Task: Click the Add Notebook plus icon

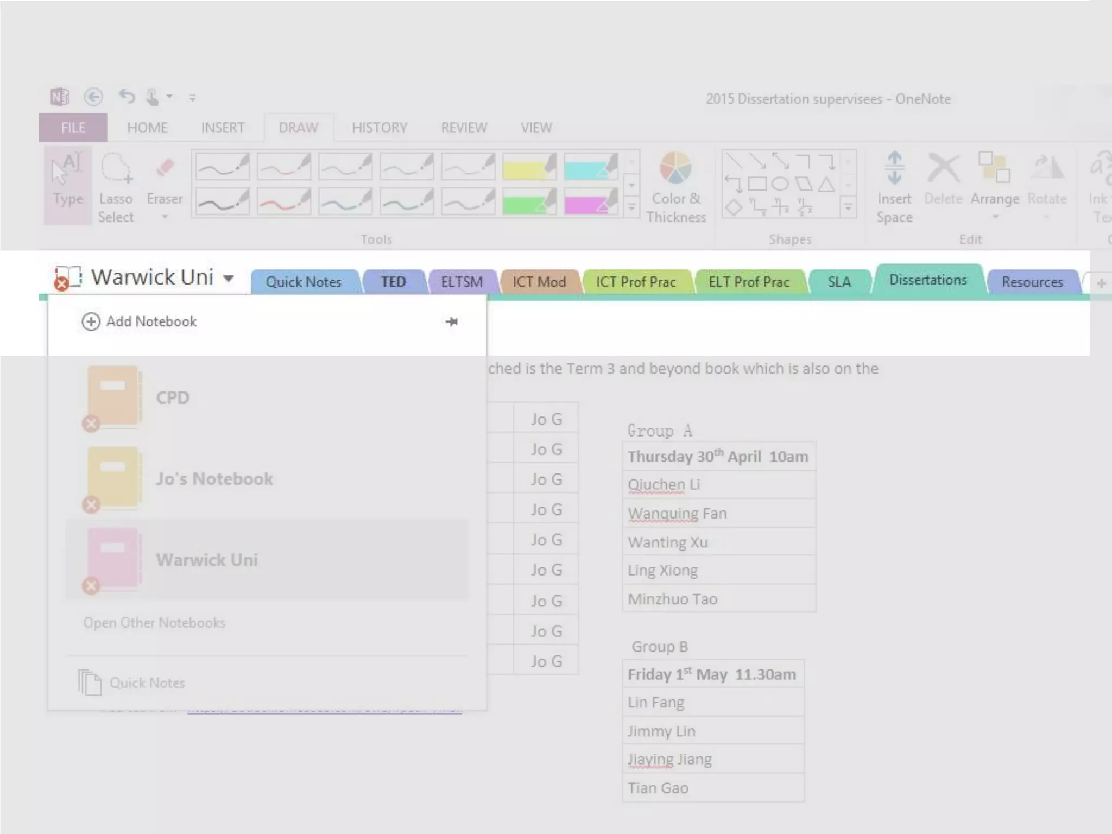Action: [x=91, y=322]
